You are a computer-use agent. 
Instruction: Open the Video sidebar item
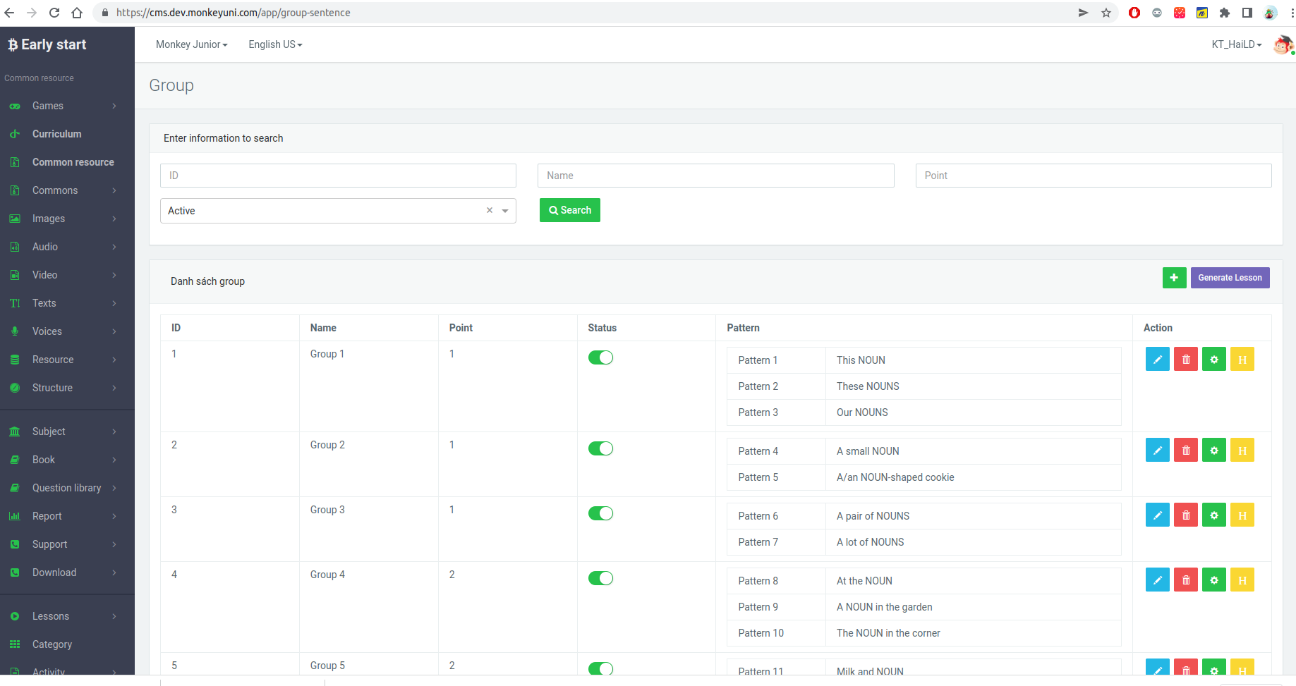click(x=67, y=275)
